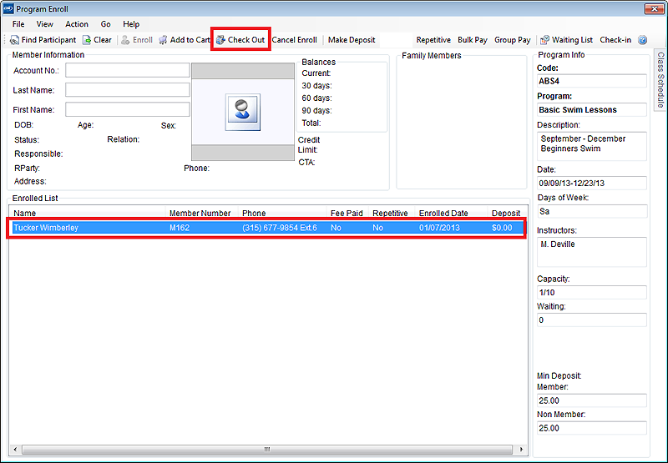Close the Program Enroll window
668x463 pixels.
654,8
